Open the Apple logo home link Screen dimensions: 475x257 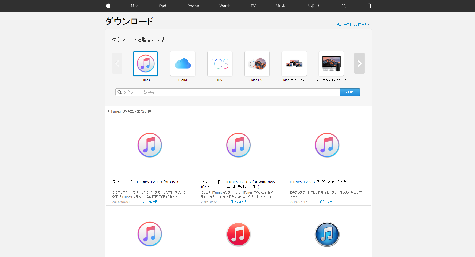108,6
